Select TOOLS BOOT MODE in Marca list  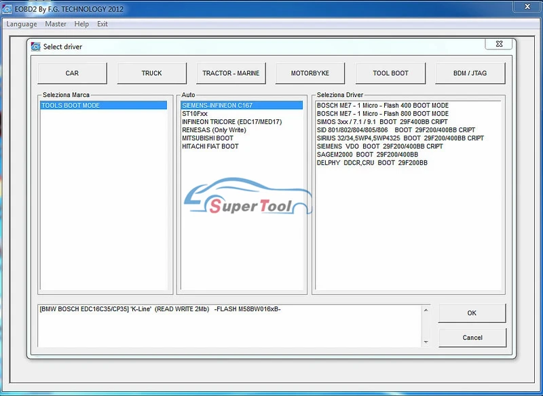(104, 105)
